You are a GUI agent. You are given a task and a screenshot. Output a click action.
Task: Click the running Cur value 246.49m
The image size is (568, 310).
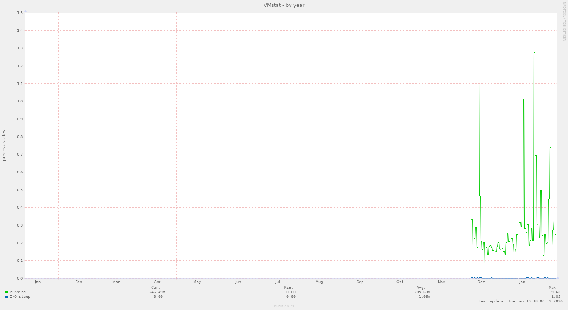click(157, 292)
